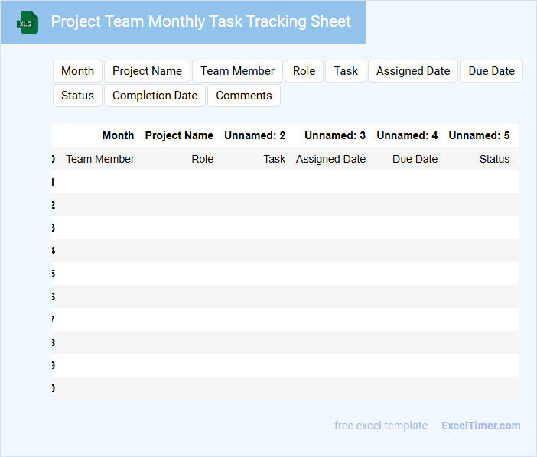The width and height of the screenshot is (537, 457).
Task: Select the Assigned Date table cell
Action: click(330, 159)
